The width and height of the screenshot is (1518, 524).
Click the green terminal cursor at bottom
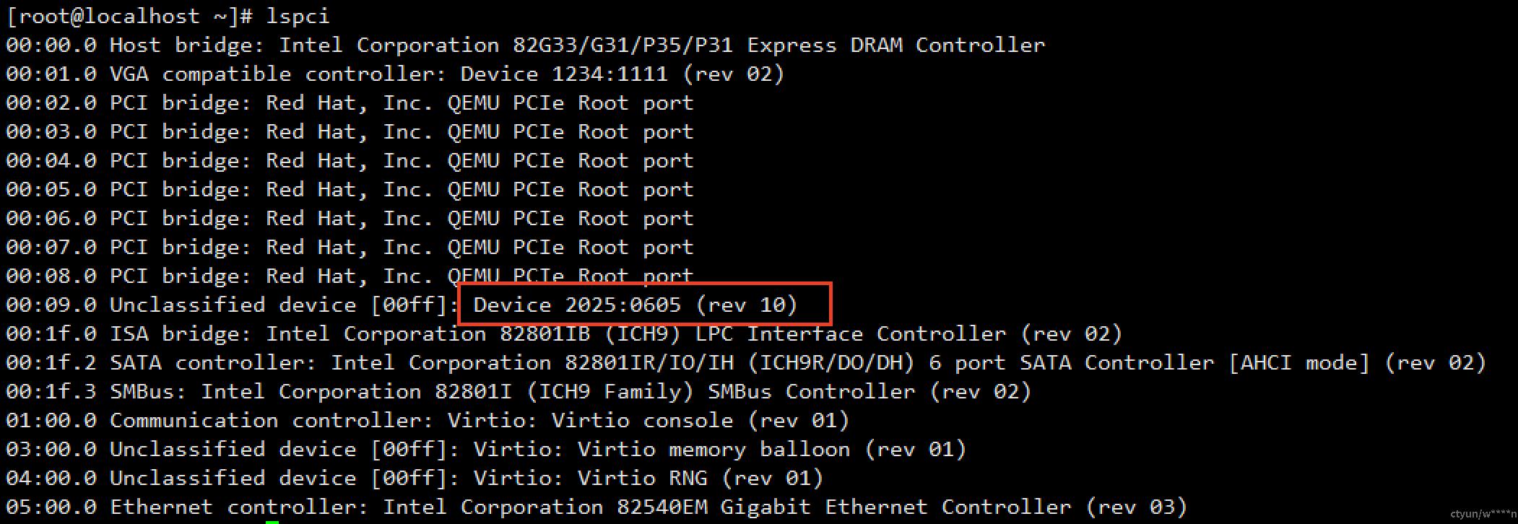[x=272, y=522]
